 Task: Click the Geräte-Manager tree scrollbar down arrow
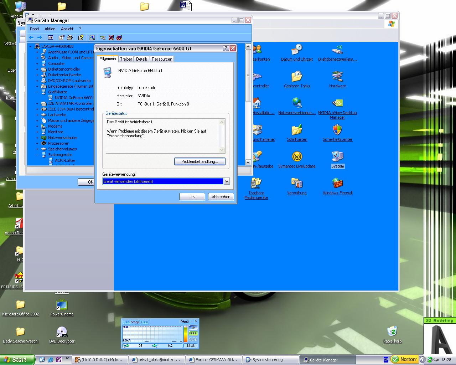click(x=248, y=162)
